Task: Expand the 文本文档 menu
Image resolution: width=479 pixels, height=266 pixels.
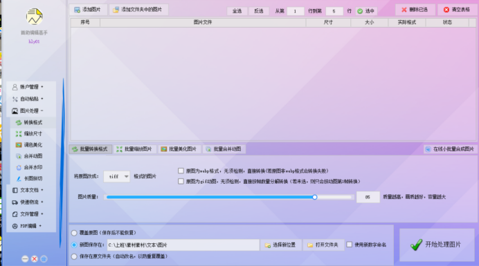Action: (42, 190)
